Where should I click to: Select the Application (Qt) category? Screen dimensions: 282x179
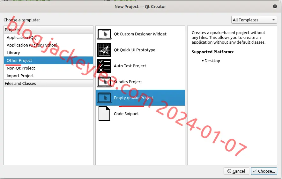[x=48, y=37]
